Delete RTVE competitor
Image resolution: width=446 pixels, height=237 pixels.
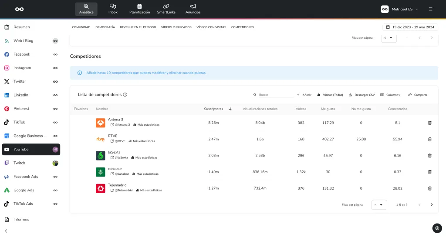429,139
